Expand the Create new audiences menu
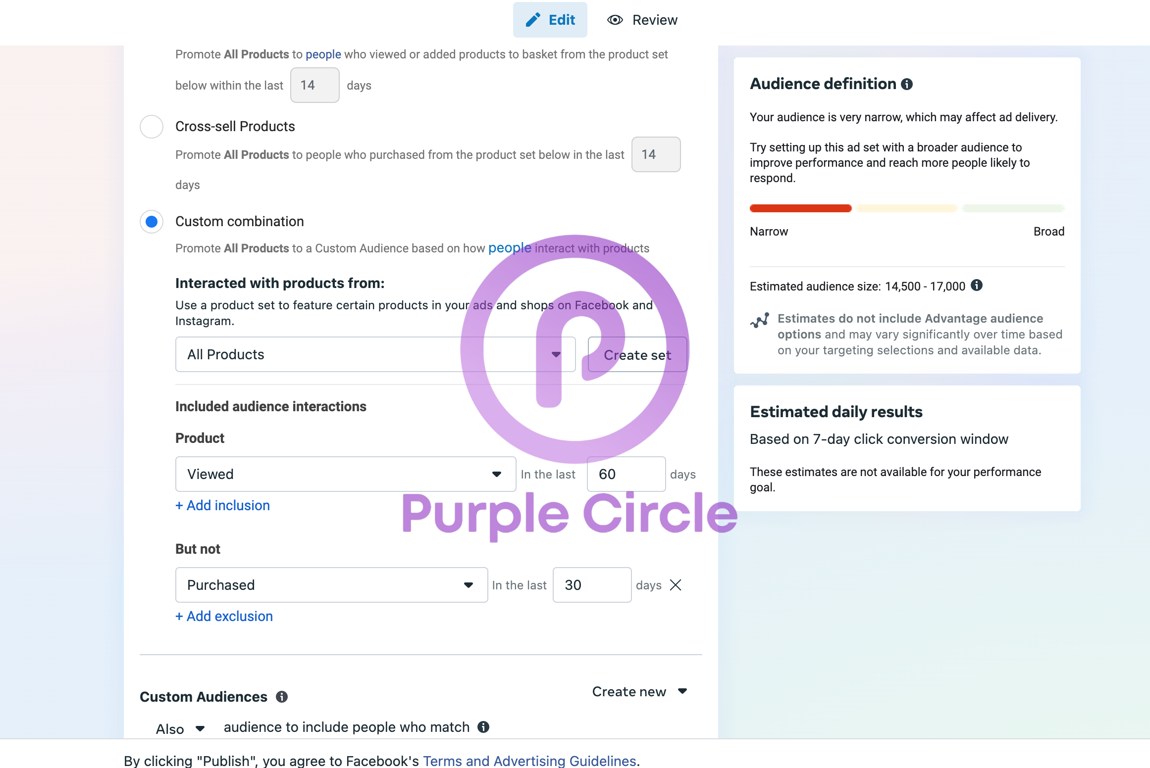This screenshot has height=768, width=1150. [x=639, y=691]
